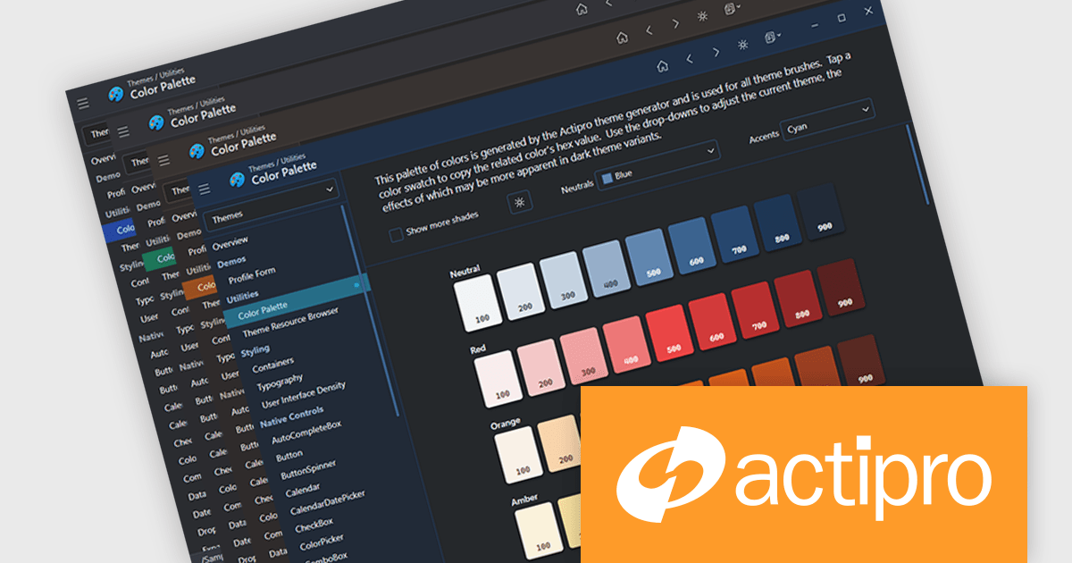Click the home icon in the blue front window

tap(662, 65)
